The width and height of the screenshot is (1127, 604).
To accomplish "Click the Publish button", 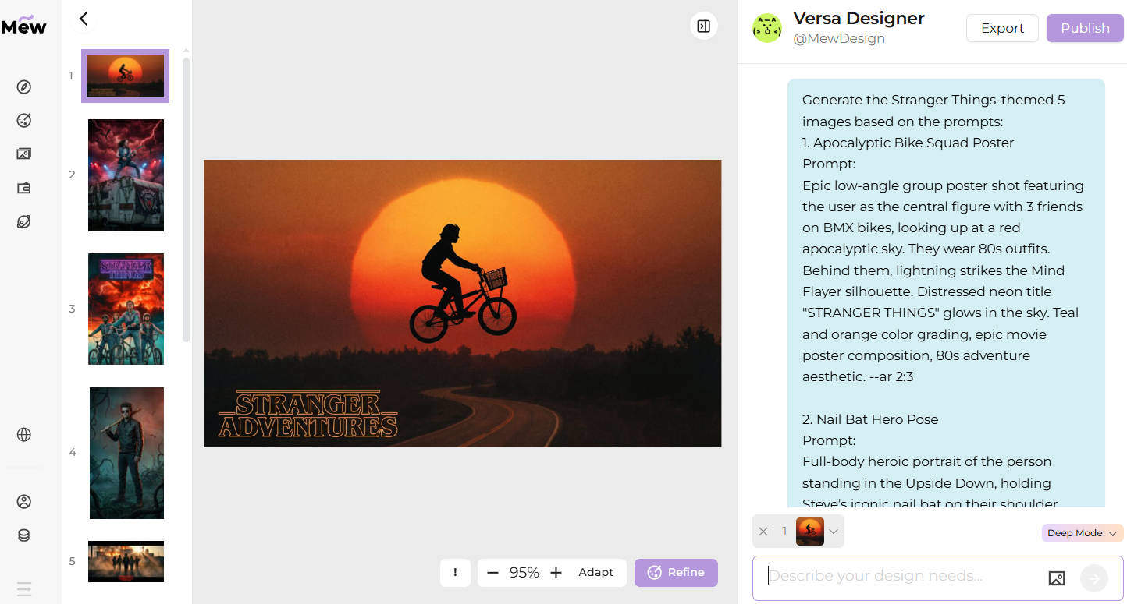I will (1085, 28).
